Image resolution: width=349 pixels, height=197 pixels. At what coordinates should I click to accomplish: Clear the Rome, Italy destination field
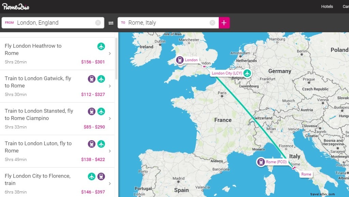pos(212,22)
